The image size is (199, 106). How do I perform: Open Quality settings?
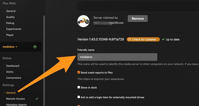pyautogui.click(x=10, y=17)
